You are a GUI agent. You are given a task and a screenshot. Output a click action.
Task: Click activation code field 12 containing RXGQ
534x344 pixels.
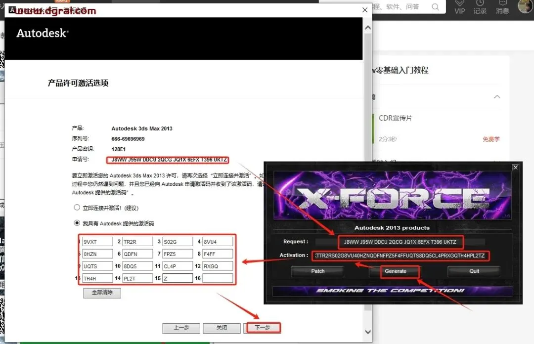pyautogui.click(x=218, y=266)
